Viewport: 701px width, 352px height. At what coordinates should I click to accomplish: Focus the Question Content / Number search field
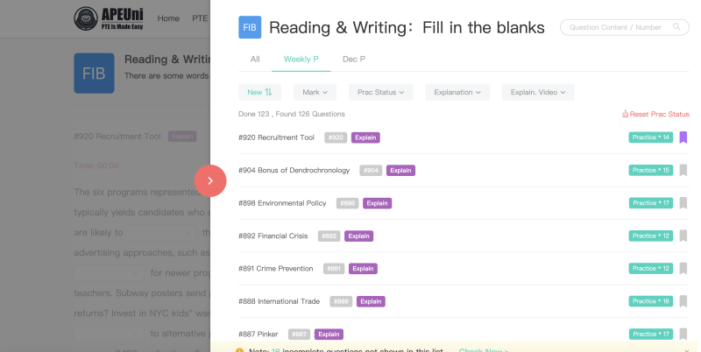(624, 27)
